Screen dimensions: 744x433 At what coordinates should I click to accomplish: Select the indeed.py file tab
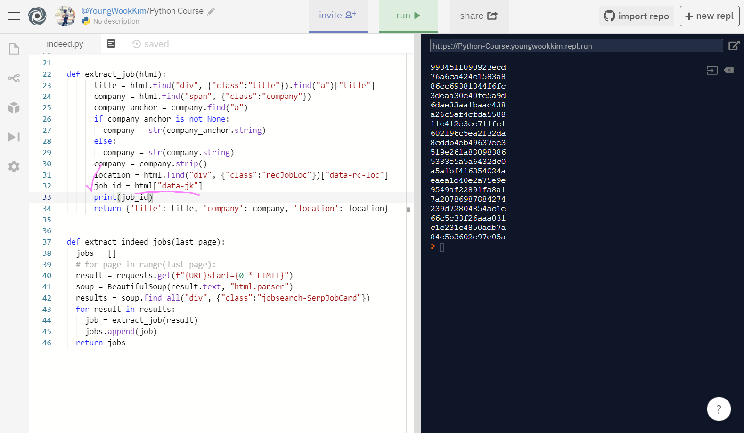(x=65, y=44)
